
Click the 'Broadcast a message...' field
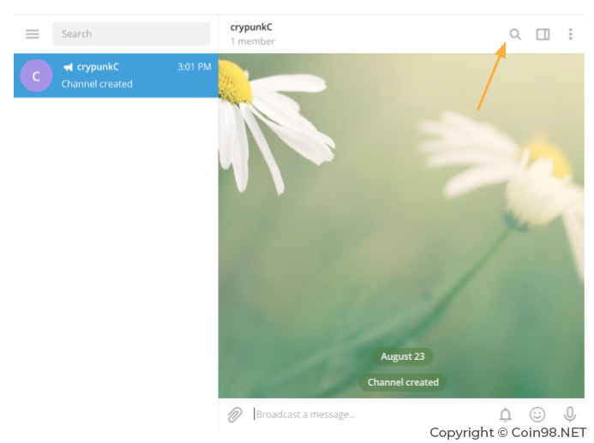[371, 415]
